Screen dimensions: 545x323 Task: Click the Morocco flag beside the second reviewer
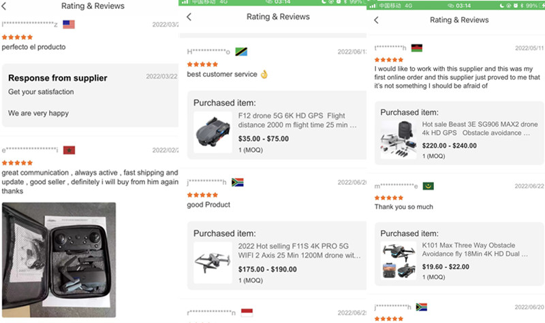click(68, 150)
